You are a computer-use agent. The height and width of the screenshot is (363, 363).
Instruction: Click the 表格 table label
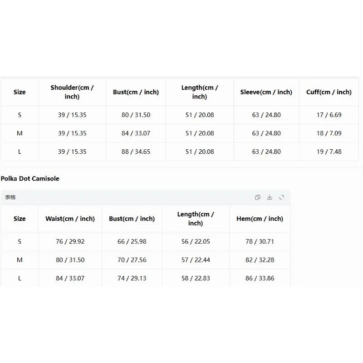[10, 197]
